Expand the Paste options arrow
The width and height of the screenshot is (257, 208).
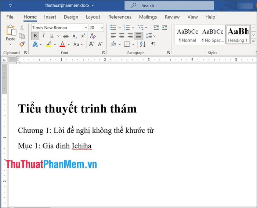(11, 44)
